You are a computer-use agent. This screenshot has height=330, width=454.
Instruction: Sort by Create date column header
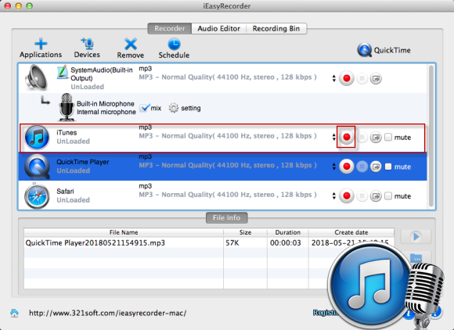[x=351, y=232]
